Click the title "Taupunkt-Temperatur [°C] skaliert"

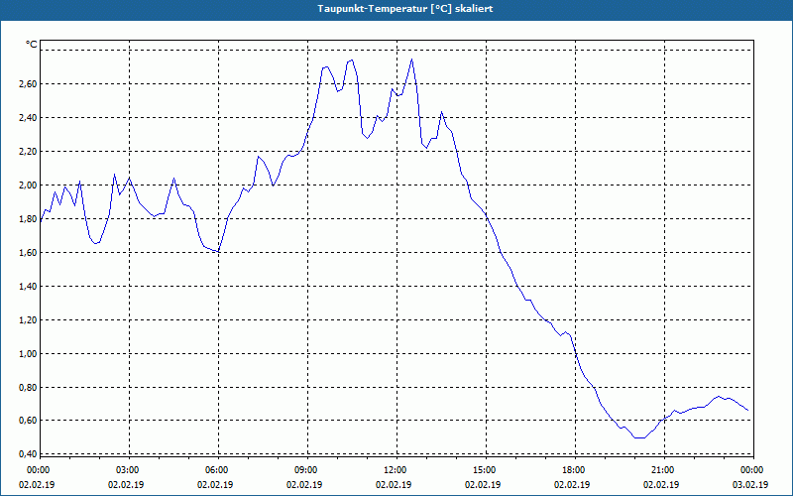405,9
